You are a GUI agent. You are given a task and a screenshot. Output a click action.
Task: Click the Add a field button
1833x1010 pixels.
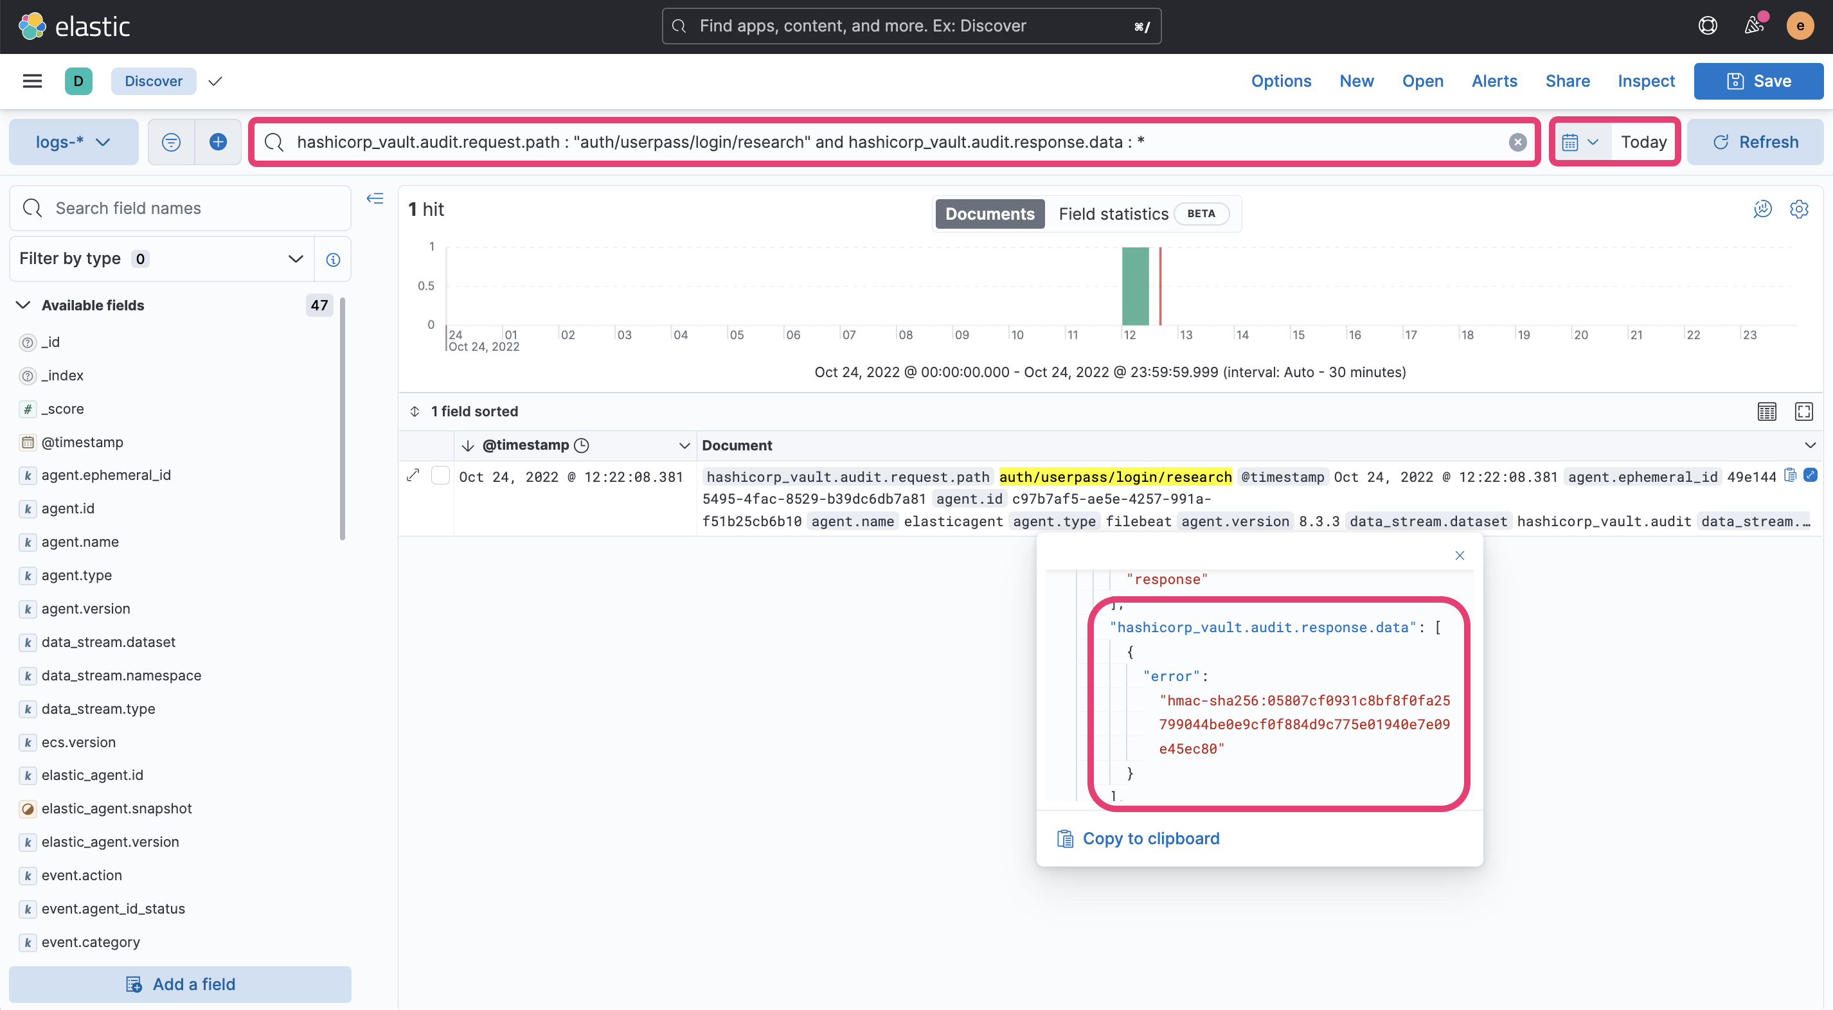[x=180, y=984]
